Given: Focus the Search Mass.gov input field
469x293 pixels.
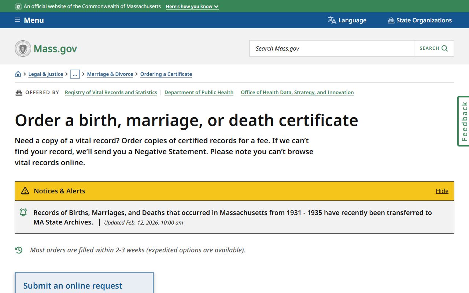Looking at the screenshot, I should point(332,48).
